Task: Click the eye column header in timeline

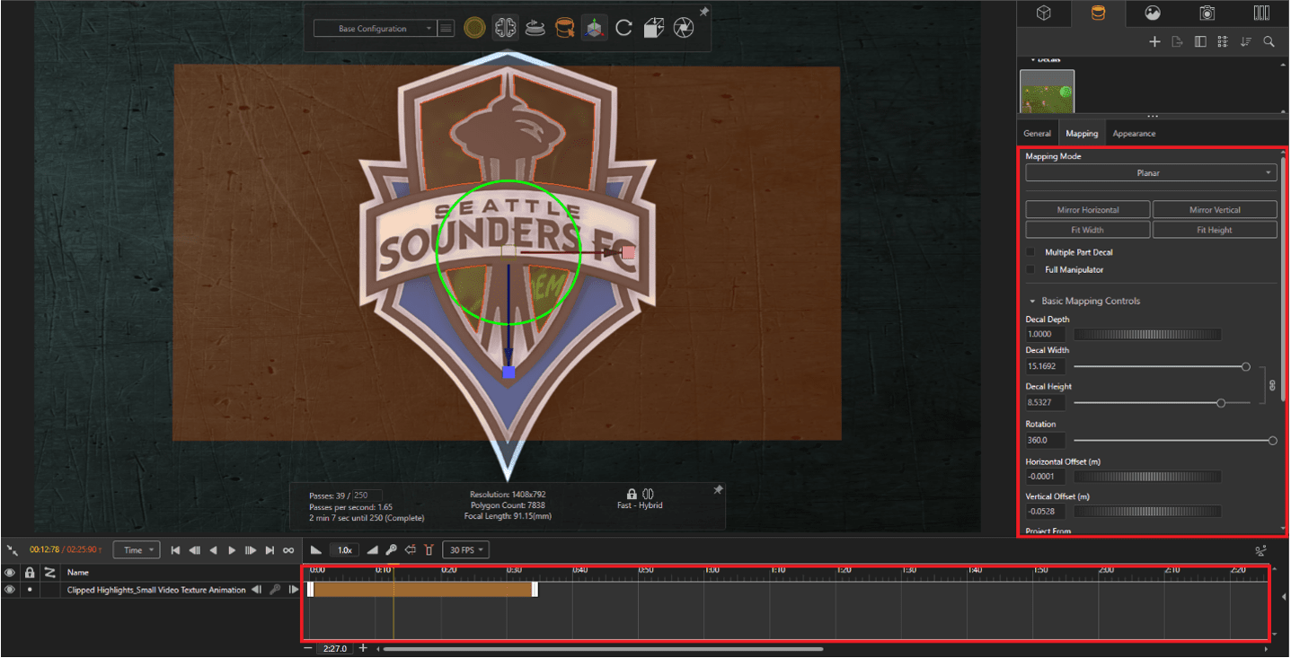Action: point(10,572)
